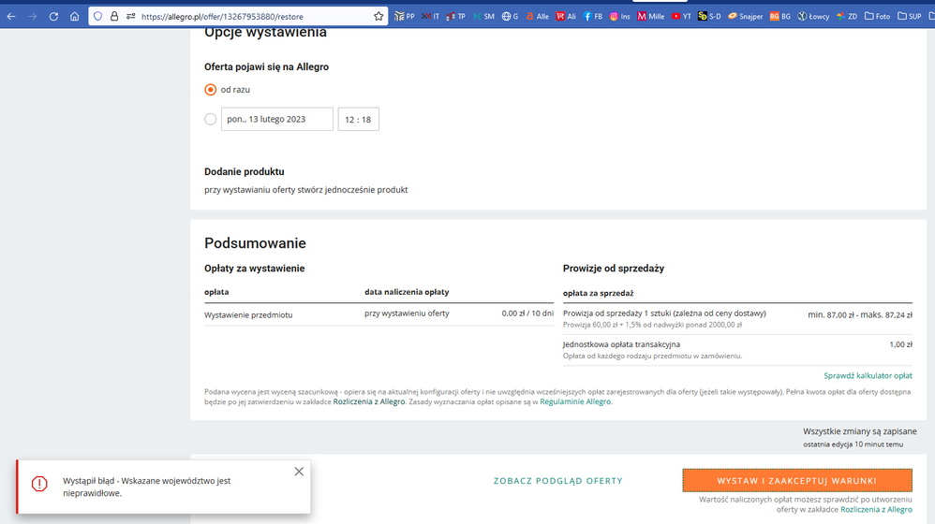Viewport: 935px width, 524px height.
Task: Click the '0,00 zł / 10 dni' fee value
Action: pos(527,313)
